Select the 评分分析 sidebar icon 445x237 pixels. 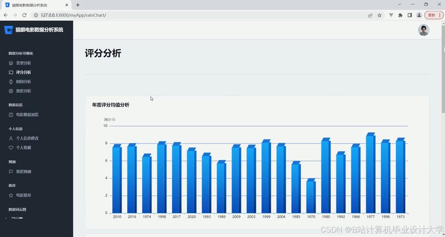coord(11,73)
